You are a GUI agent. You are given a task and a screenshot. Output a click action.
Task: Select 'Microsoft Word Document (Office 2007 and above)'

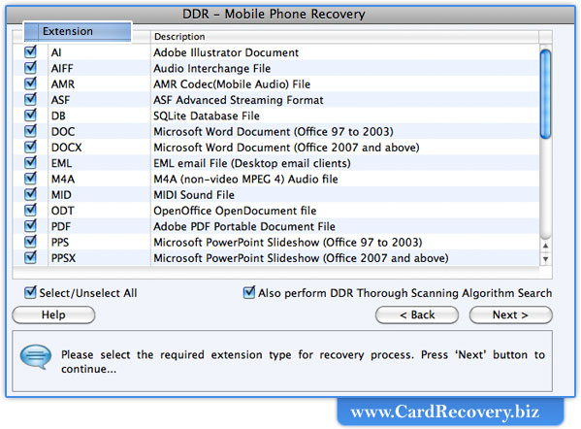(286, 148)
